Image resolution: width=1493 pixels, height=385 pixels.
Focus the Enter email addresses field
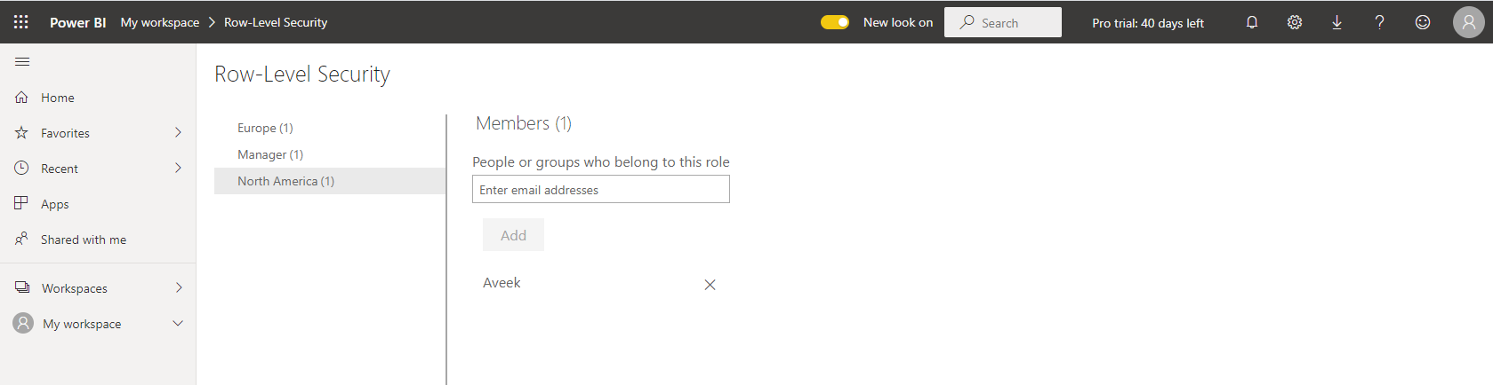pos(600,190)
